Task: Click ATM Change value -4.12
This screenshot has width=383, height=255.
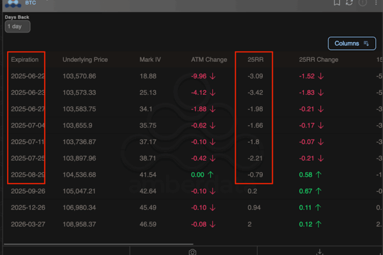Action: (199, 92)
